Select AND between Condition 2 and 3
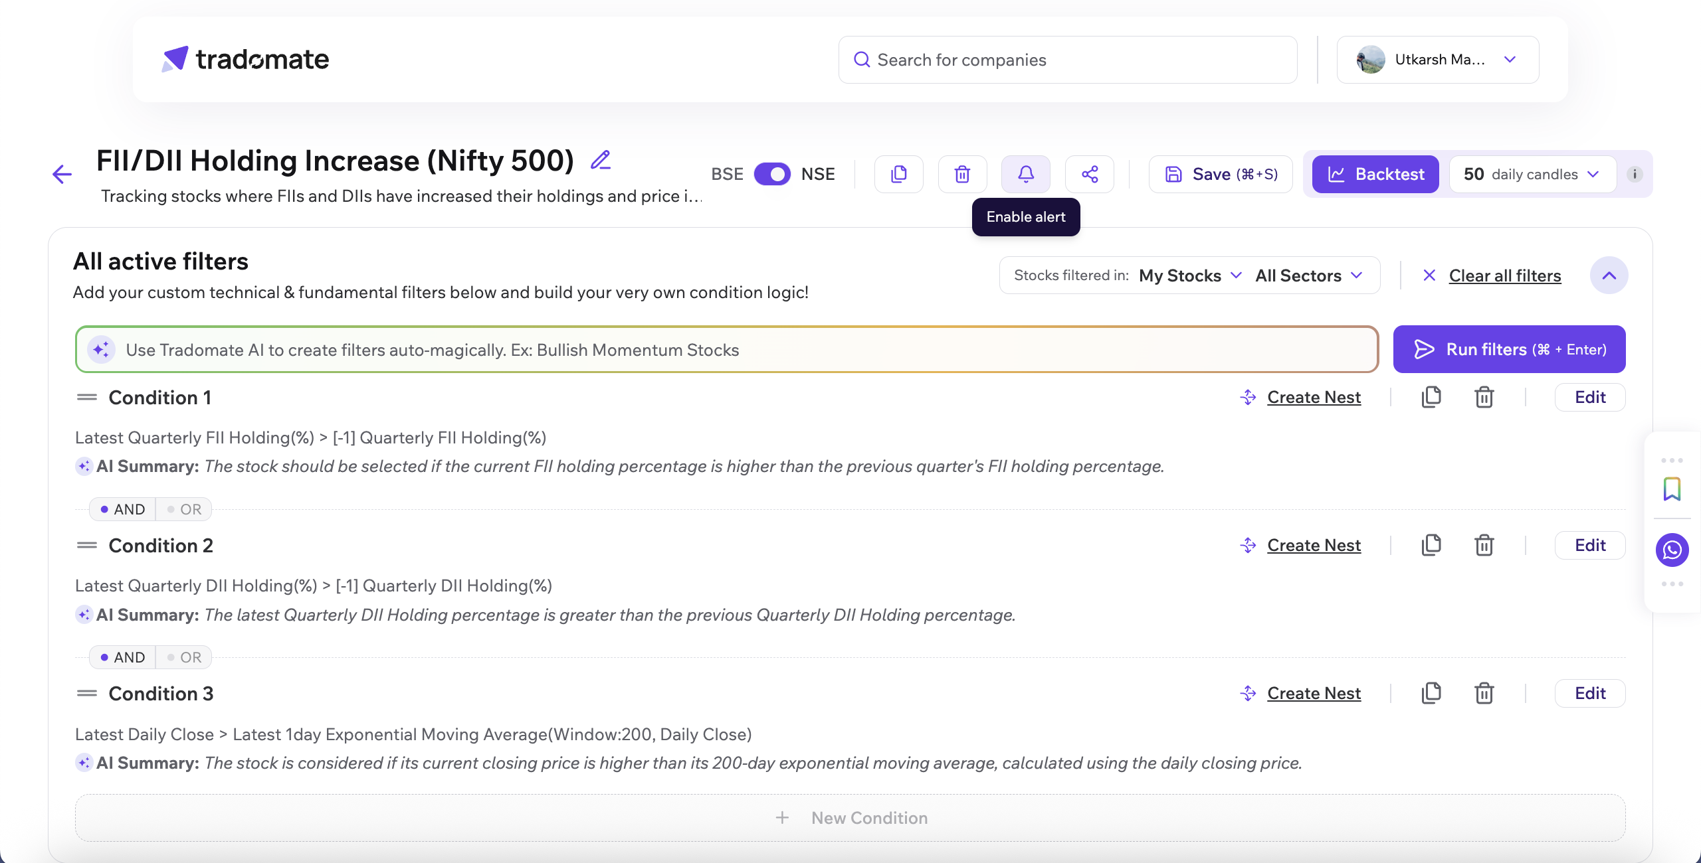 (123, 657)
